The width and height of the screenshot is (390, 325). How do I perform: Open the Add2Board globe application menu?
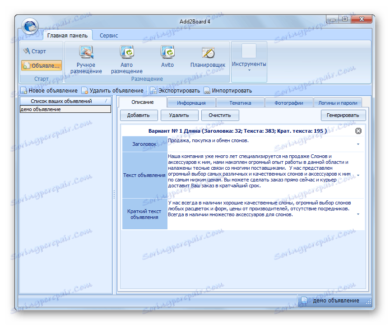coord(30,26)
